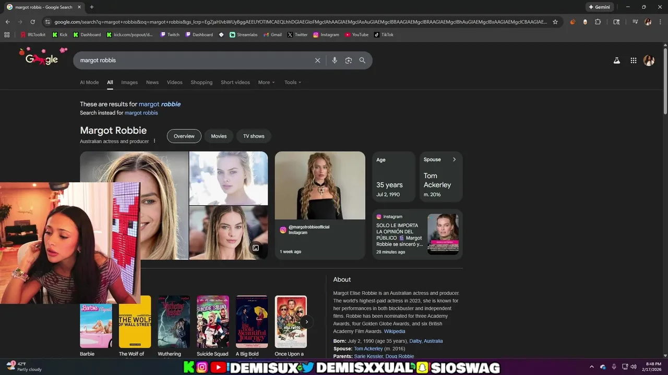Viewport: 668px width, 375px height.
Task: Open Chrome Extensions puzzle icon
Action: point(598,22)
